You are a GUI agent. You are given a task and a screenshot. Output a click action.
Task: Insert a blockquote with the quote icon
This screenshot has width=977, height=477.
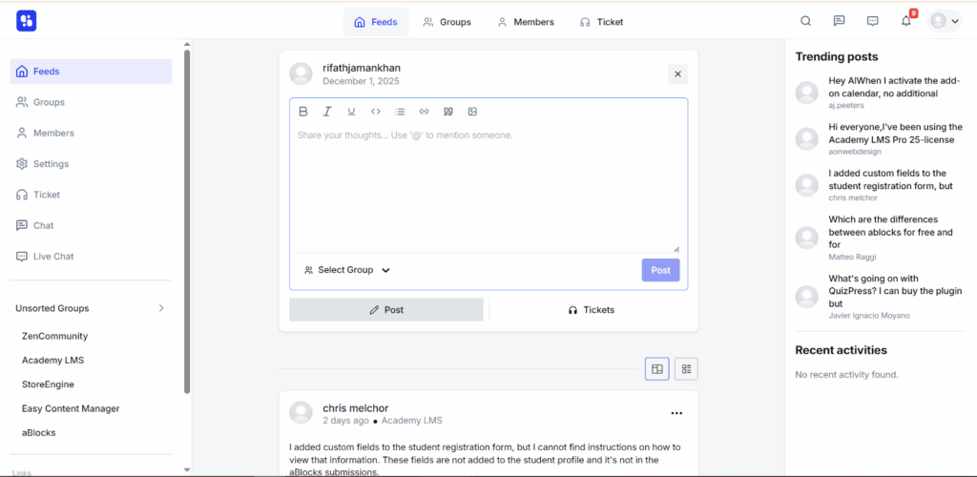click(448, 112)
